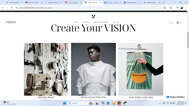Open Microsoft Edge from the taskbar
This screenshot has height=106, width=189.
point(108,103)
